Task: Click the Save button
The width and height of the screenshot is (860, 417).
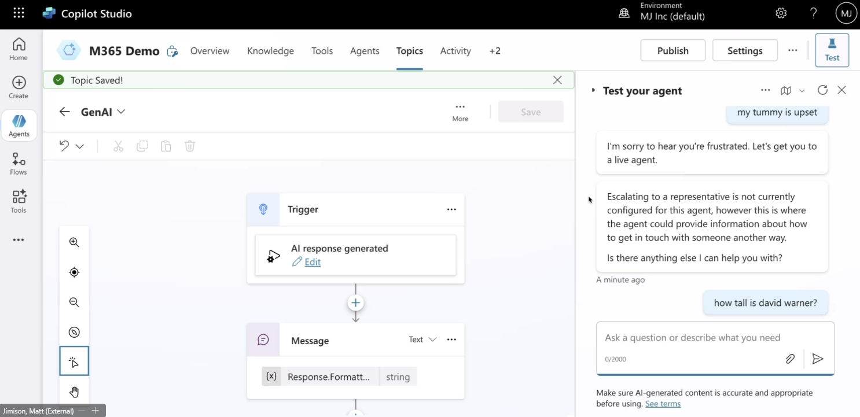Action: point(531,112)
